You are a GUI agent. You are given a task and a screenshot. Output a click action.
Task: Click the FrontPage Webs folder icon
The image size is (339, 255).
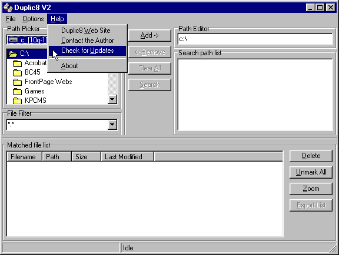pos(17,82)
